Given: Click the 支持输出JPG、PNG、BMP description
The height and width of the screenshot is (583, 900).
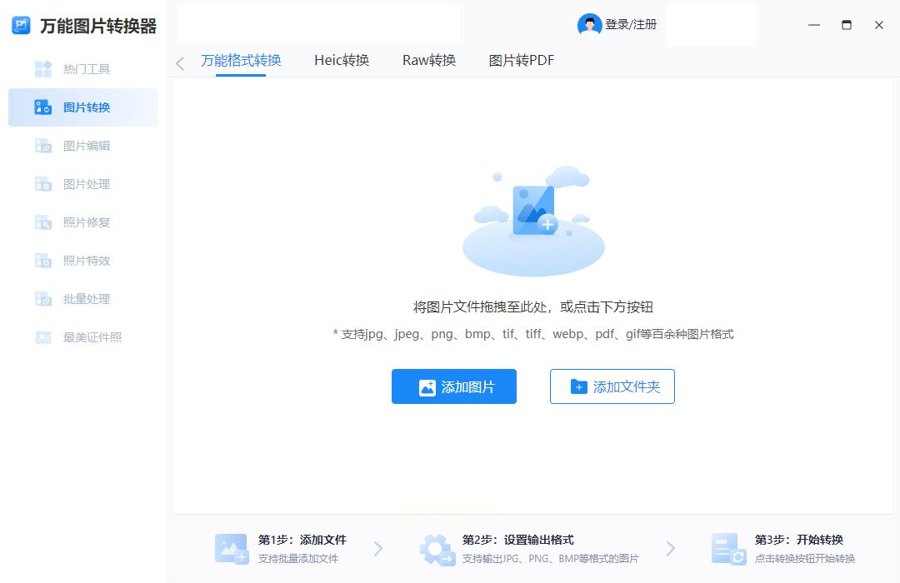Looking at the screenshot, I should click(551, 559).
